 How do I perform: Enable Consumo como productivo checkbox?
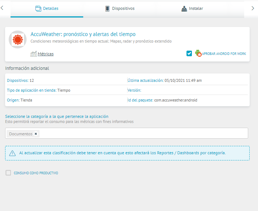8,173
